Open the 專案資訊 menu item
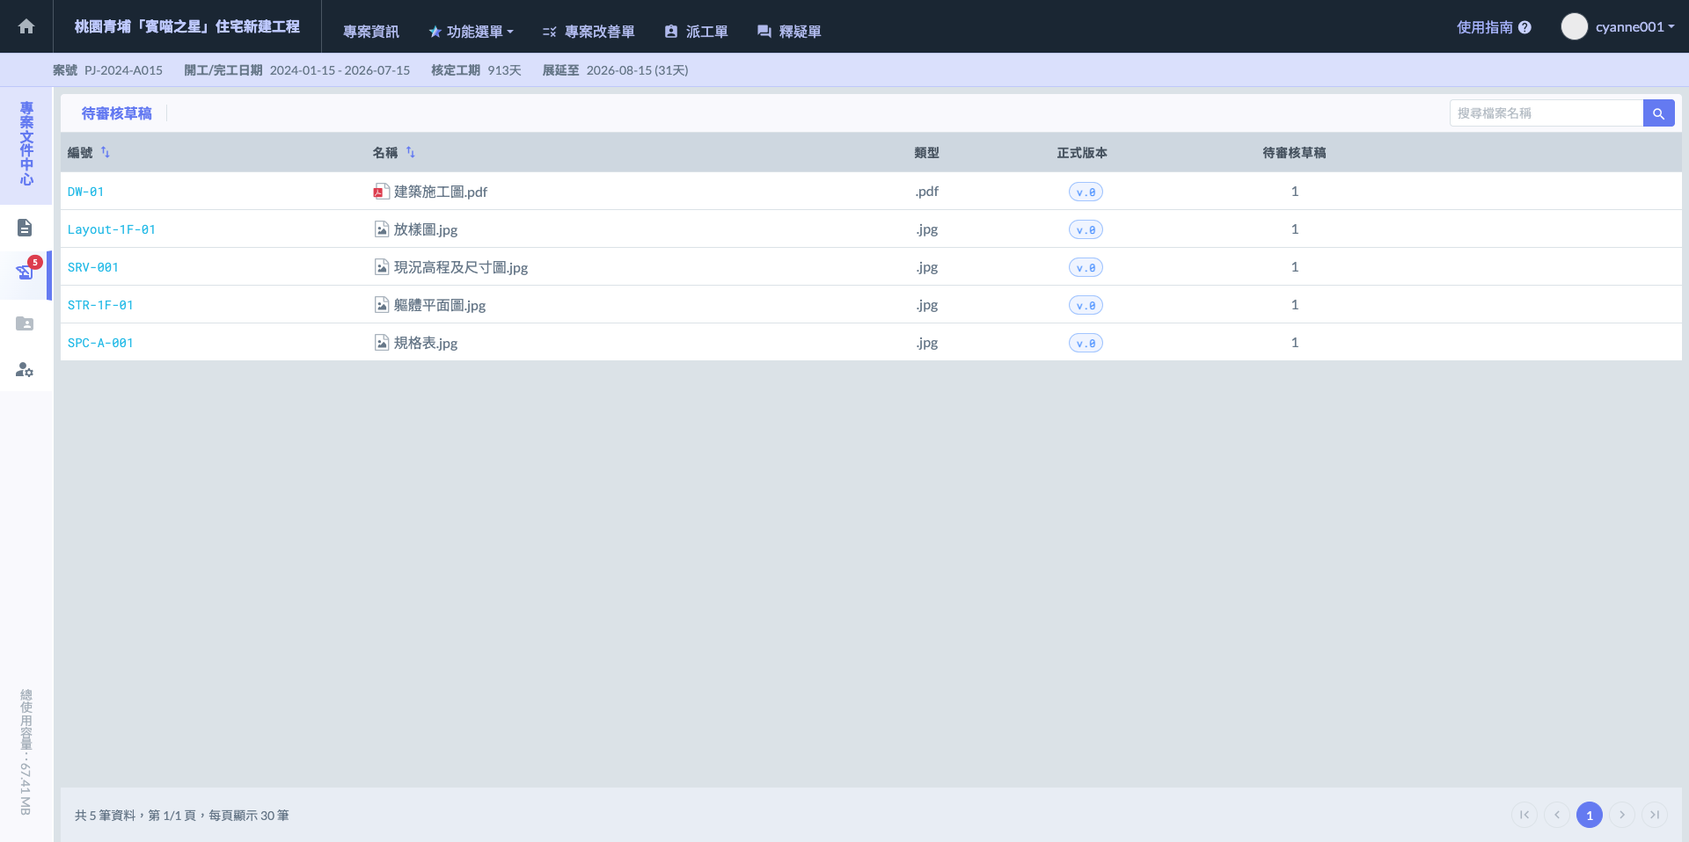 [x=370, y=32]
